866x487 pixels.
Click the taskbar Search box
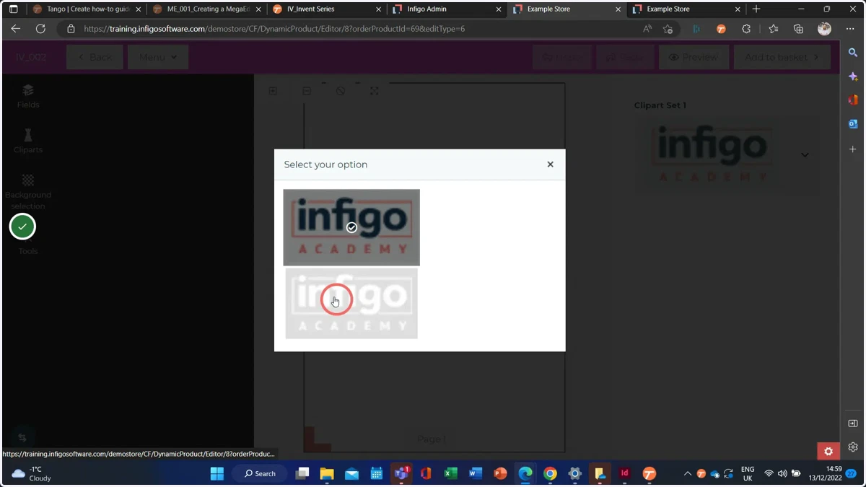pos(260,473)
